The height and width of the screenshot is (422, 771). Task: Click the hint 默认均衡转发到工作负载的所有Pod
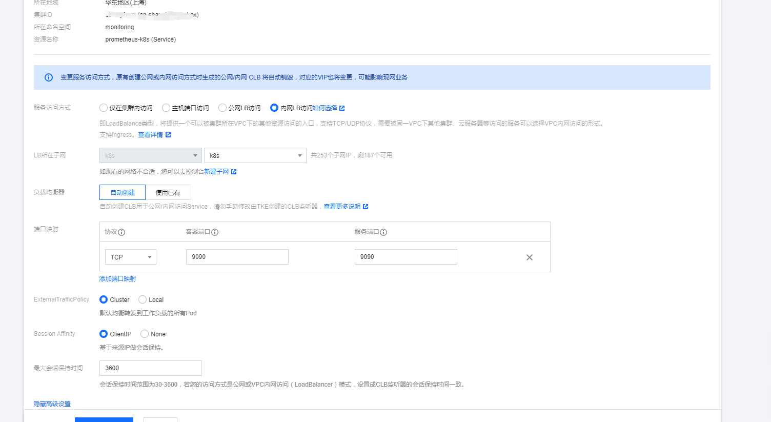click(148, 313)
